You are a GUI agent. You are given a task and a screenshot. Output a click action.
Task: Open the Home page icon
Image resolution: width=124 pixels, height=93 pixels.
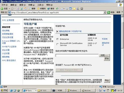[25, 9]
